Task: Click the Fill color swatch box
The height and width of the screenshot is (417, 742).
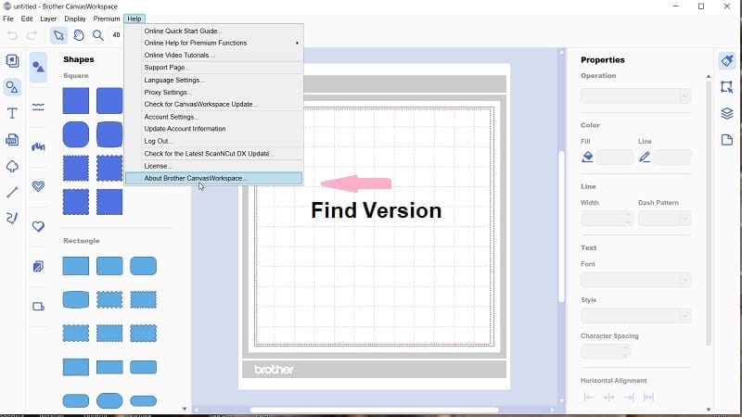Action: [x=615, y=157]
